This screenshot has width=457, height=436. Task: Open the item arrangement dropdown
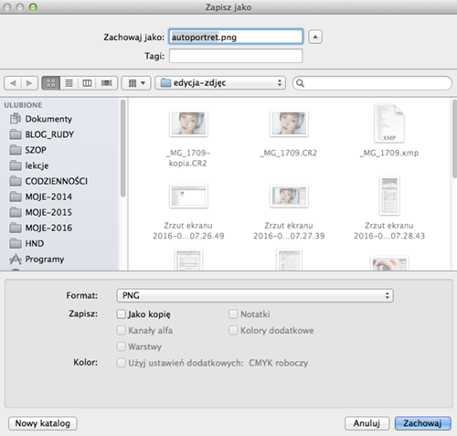click(x=136, y=83)
